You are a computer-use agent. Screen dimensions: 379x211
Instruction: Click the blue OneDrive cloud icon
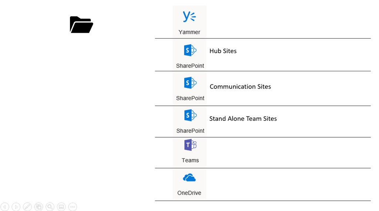tap(189, 178)
